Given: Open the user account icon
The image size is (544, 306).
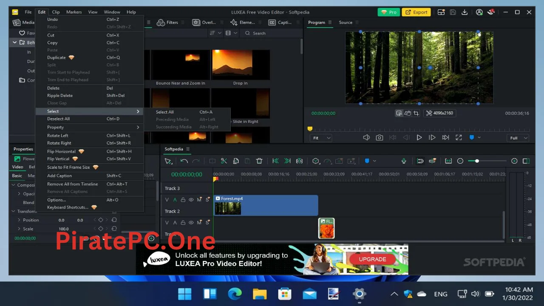Looking at the screenshot, I should point(479,12).
